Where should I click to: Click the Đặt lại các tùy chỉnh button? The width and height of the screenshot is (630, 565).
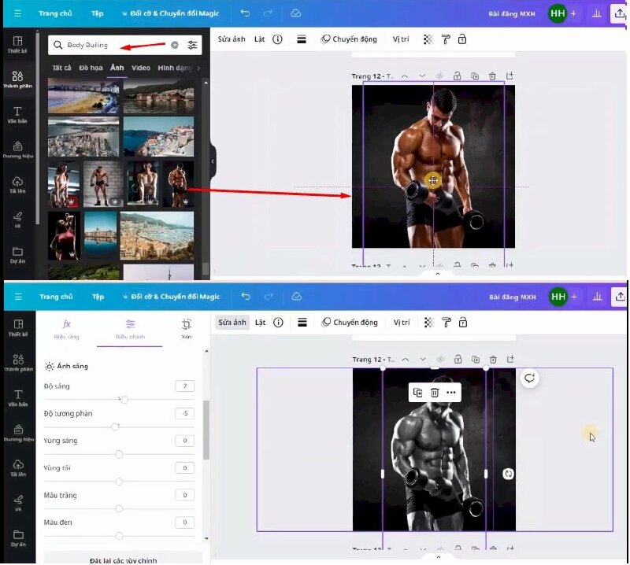tap(123, 559)
